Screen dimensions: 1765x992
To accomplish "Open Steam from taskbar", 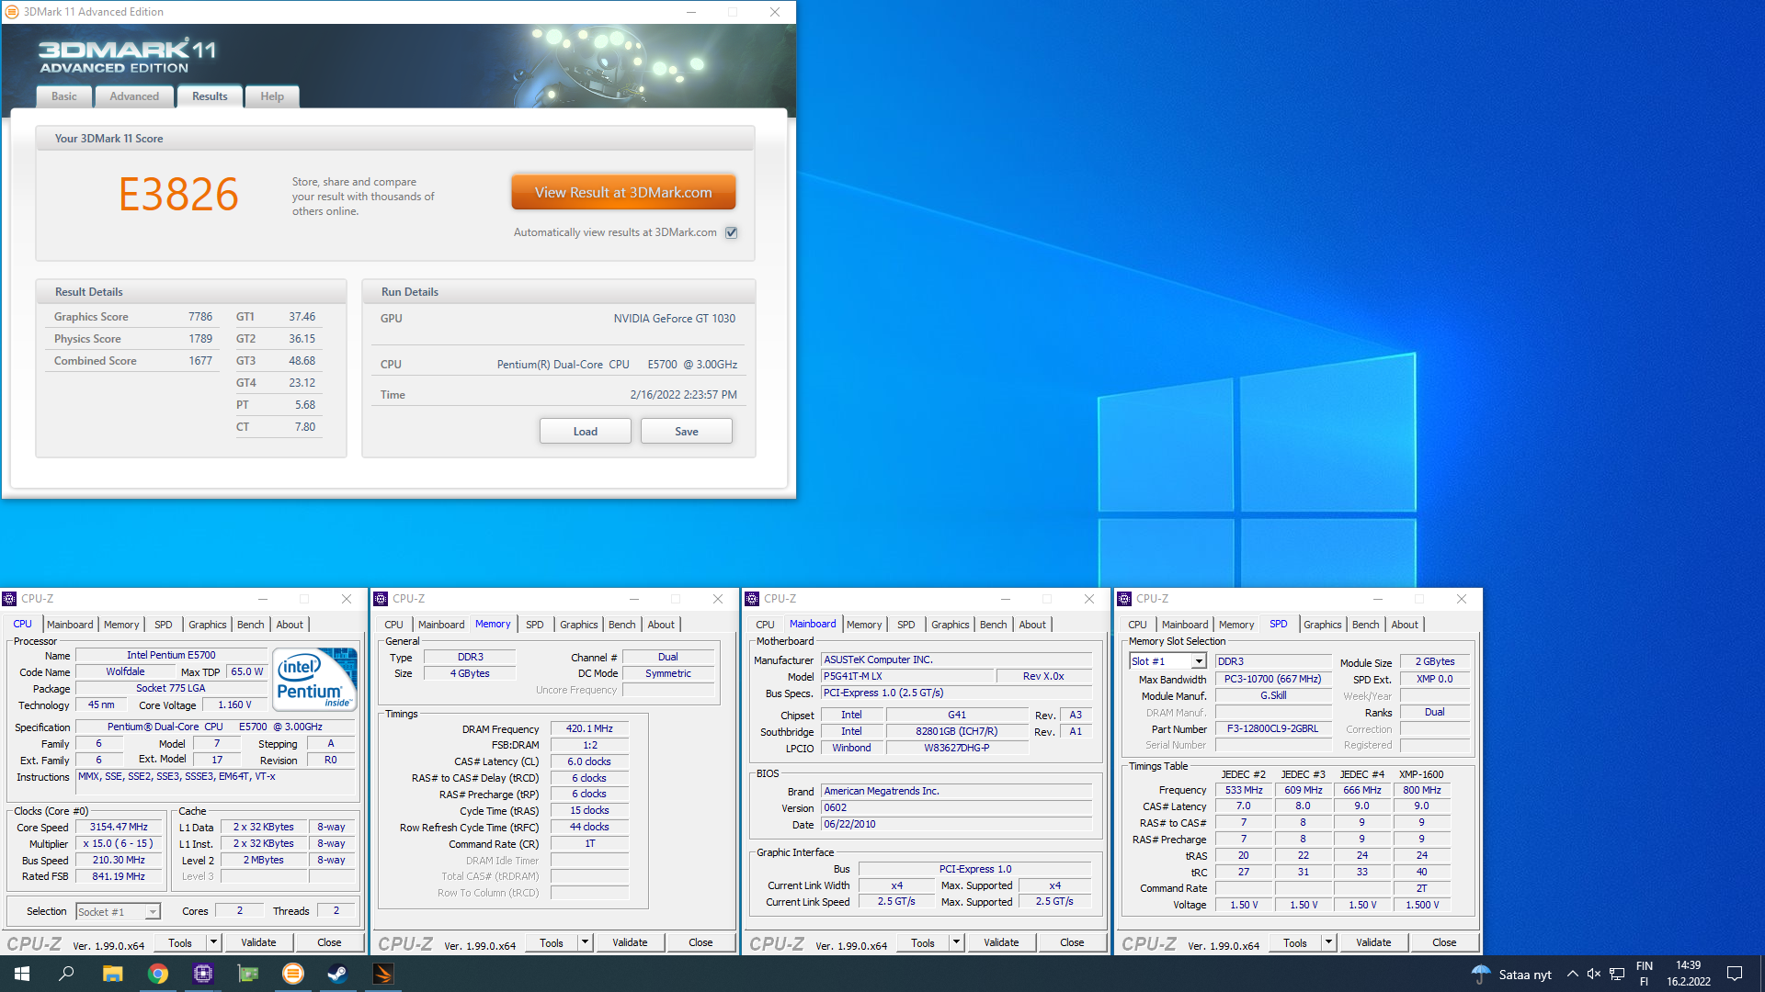I will point(338,974).
